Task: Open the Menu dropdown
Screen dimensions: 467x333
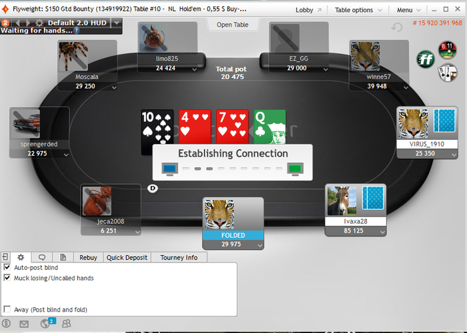Action: 408,10
